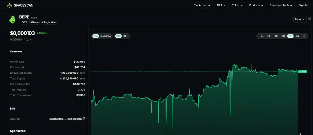Click the CAT2 tag
Viewport: 313px width, 135px height.
[x=24, y=22]
